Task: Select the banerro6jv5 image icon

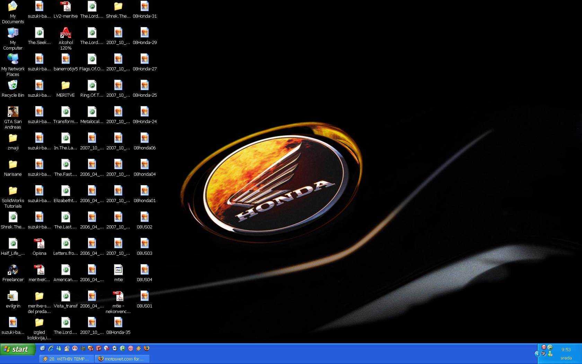Action: tap(65, 62)
